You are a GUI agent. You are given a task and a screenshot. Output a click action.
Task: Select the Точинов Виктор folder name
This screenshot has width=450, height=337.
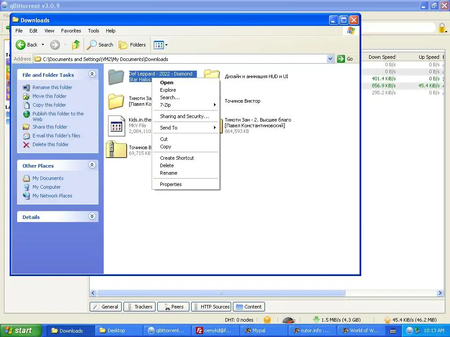(x=242, y=101)
